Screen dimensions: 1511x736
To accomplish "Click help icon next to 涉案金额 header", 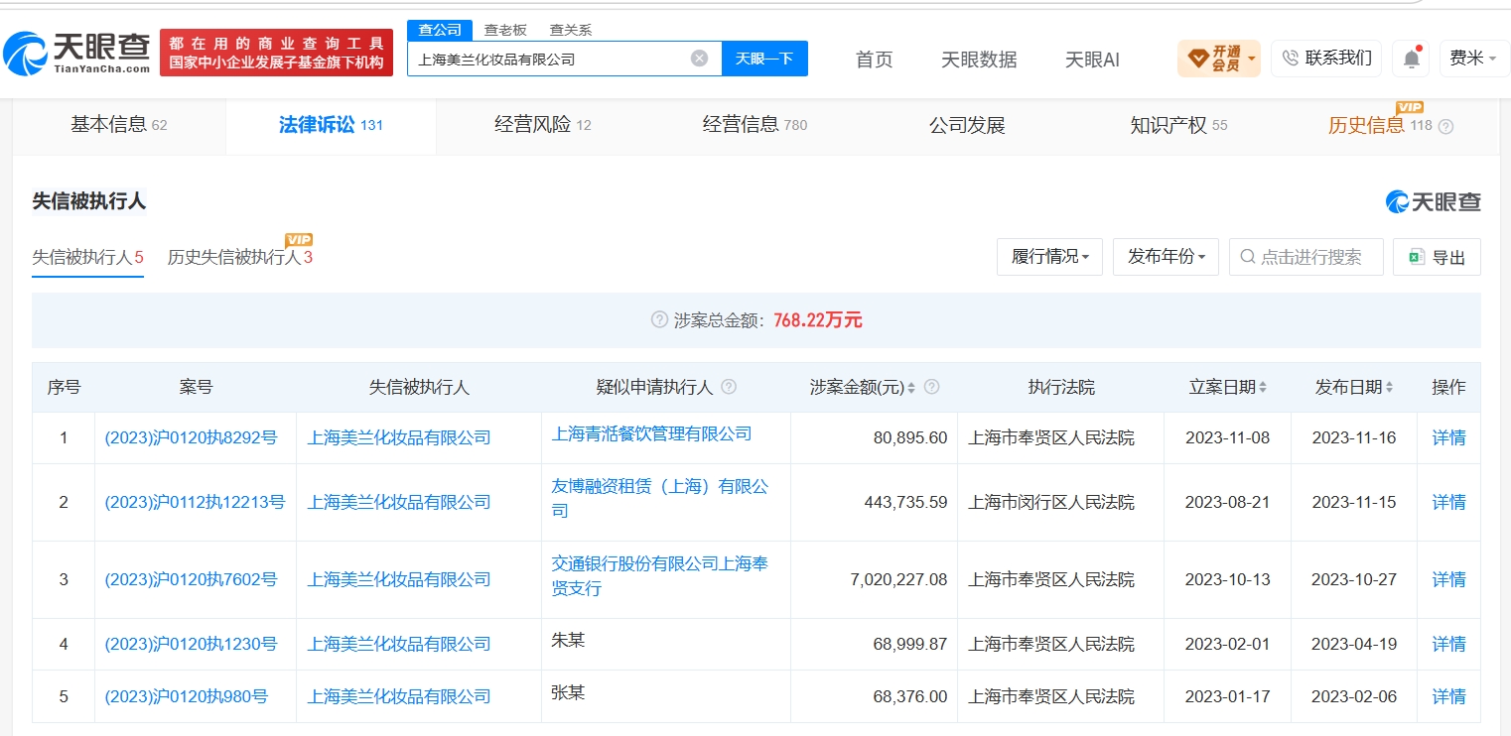I will (x=931, y=387).
